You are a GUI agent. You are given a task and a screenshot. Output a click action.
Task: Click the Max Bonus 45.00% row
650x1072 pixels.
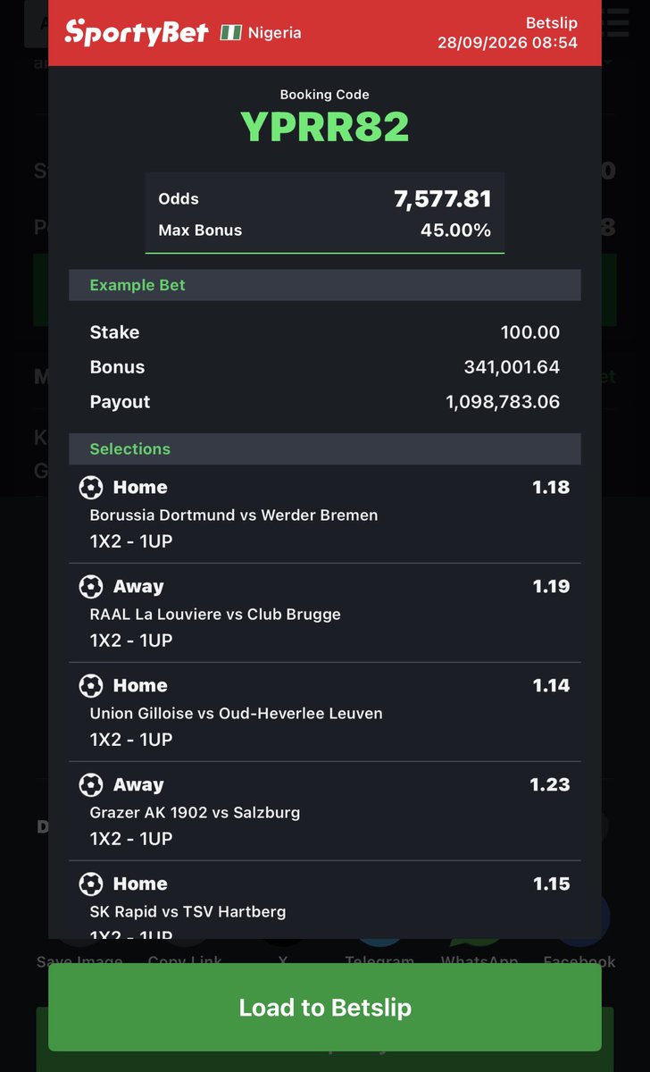click(x=325, y=230)
